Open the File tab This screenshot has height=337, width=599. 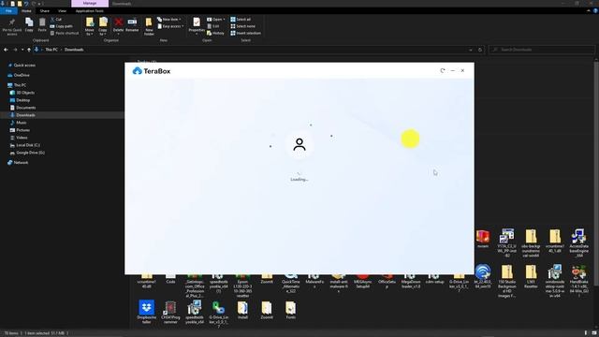coord(8,11)
